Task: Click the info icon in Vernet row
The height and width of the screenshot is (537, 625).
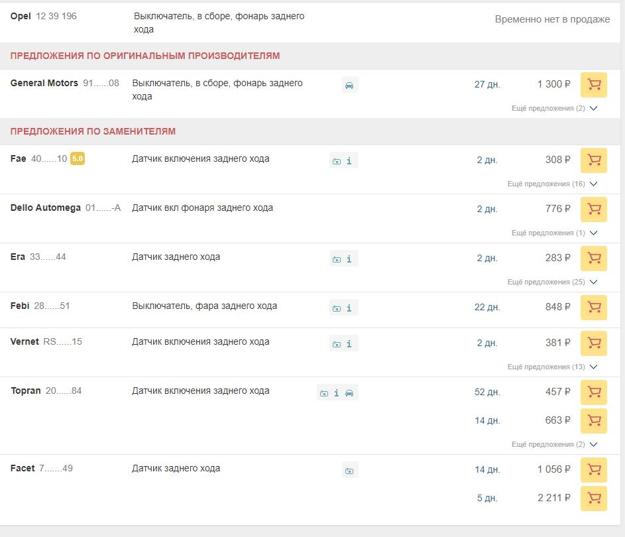Action: coord(349,343)
